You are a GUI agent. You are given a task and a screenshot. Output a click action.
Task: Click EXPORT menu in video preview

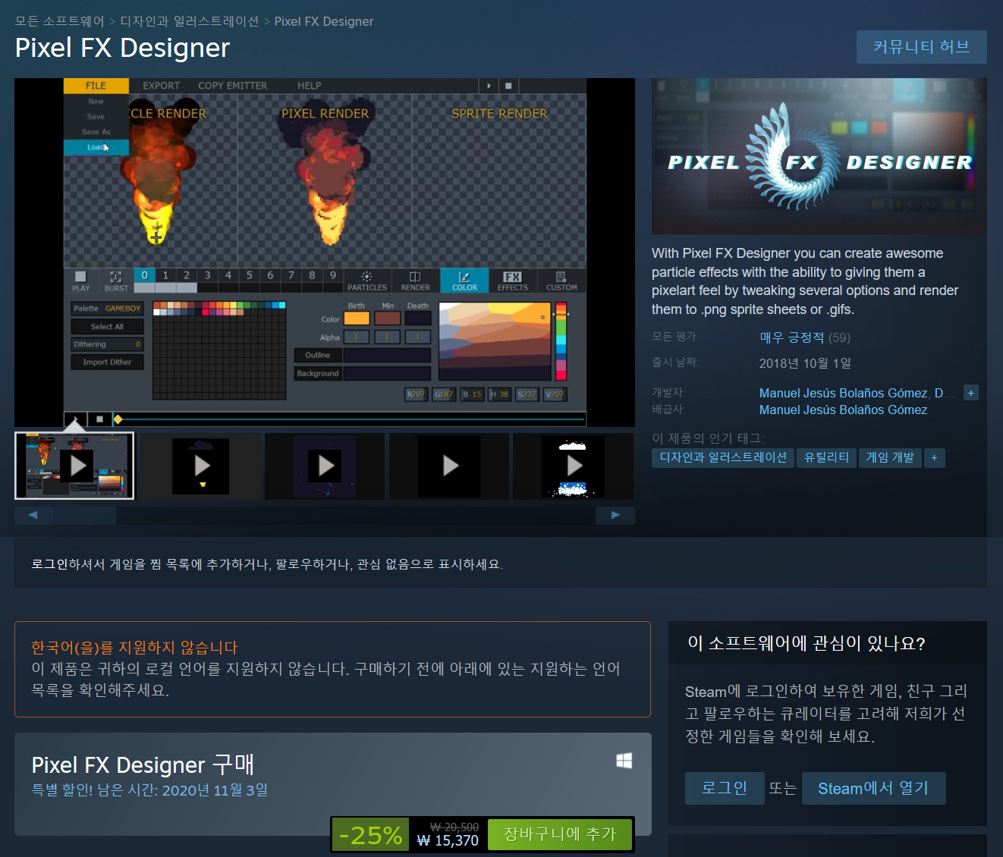click(x=162, y=86)
